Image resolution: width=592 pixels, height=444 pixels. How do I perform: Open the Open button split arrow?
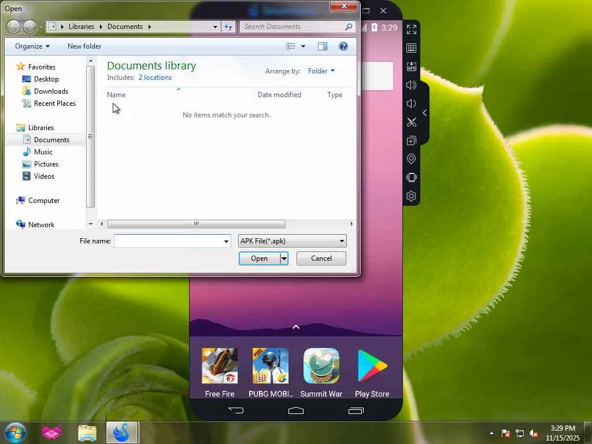284,258
